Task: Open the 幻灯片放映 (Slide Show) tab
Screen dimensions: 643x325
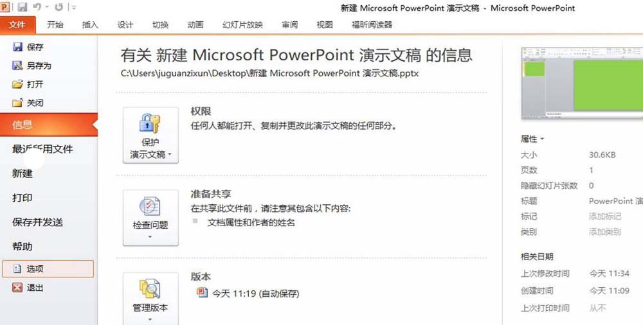Action: pyautogui.click(x=242, y=24)
